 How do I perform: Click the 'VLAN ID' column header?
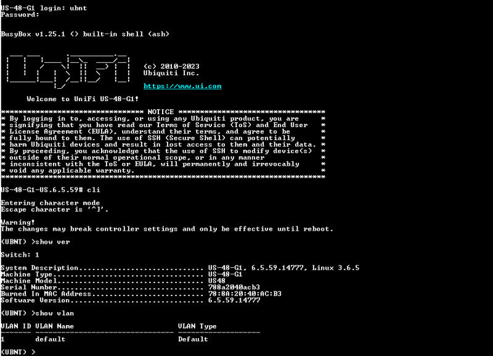[16, 326]
